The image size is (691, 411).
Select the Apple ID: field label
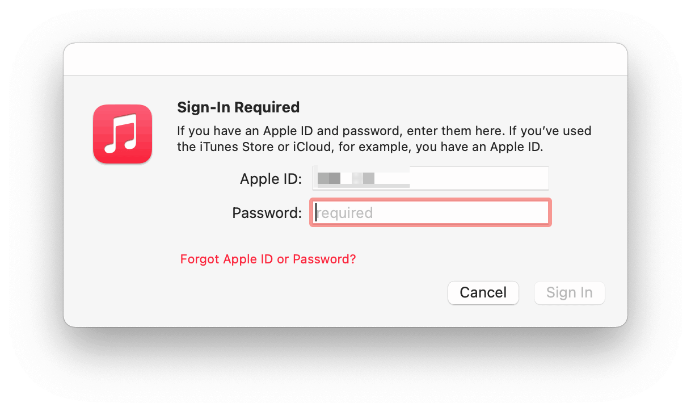point(271,179)
